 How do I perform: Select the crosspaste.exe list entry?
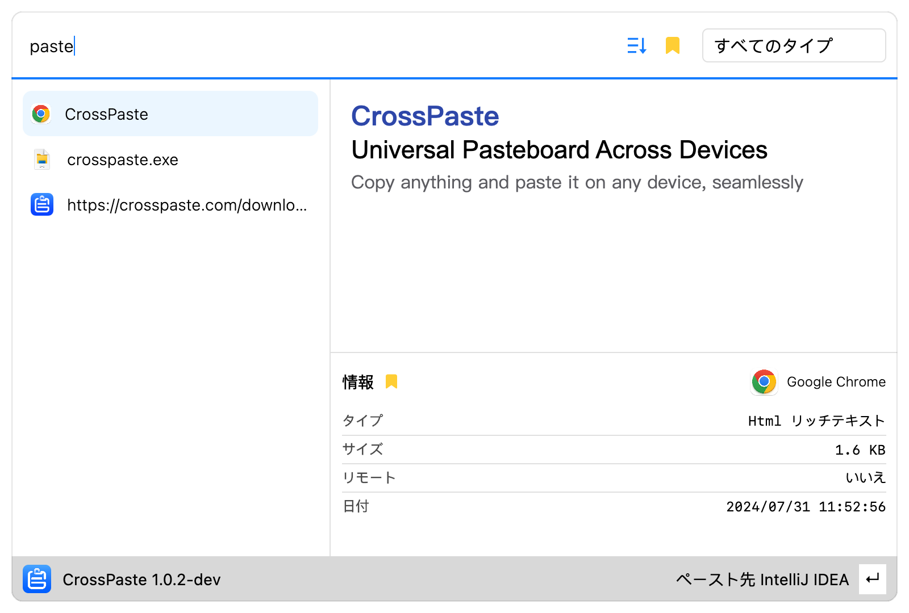pos(170,159)
